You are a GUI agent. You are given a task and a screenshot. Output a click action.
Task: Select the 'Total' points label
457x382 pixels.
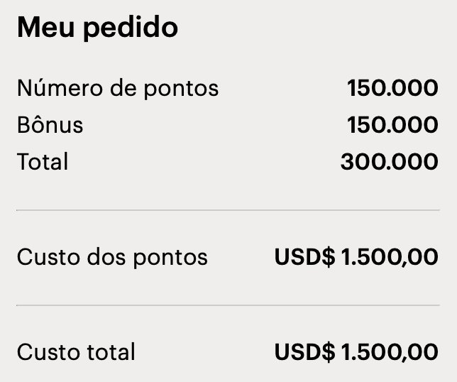tap(43, 161)
